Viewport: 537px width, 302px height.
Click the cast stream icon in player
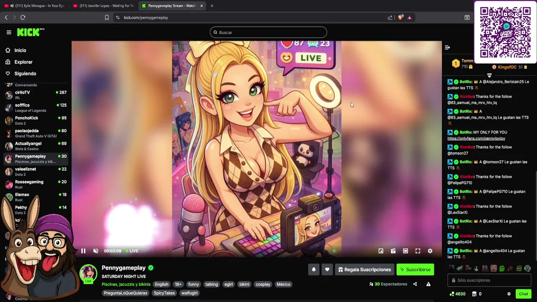coord(393,251)
